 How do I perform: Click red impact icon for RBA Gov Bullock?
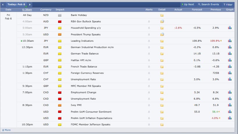(x=60, y=22)
